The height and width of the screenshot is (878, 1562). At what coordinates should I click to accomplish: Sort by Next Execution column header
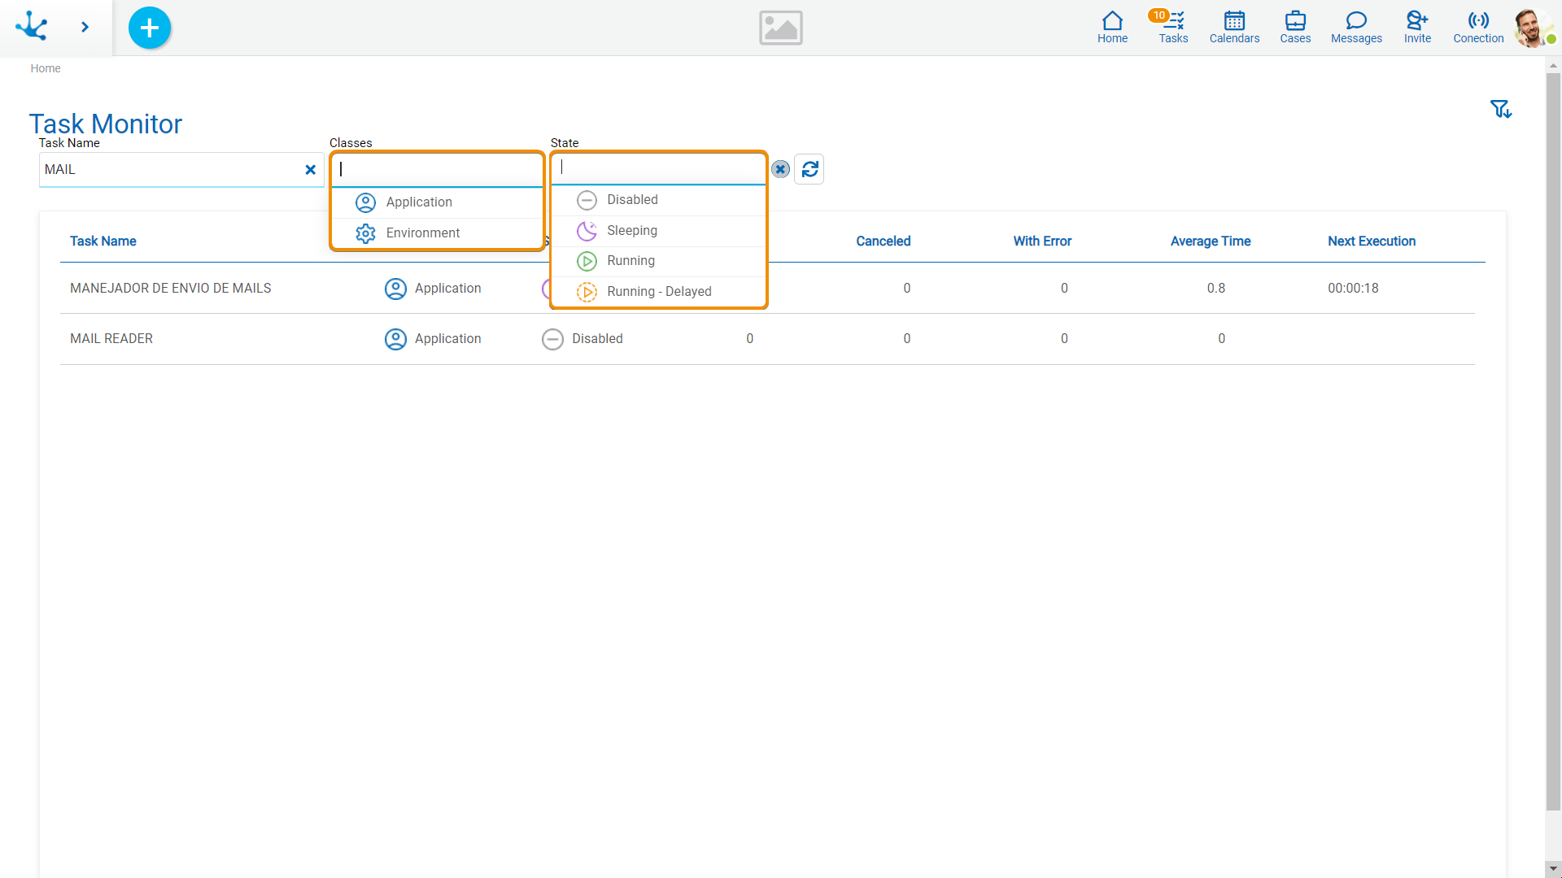(1371, 241)
